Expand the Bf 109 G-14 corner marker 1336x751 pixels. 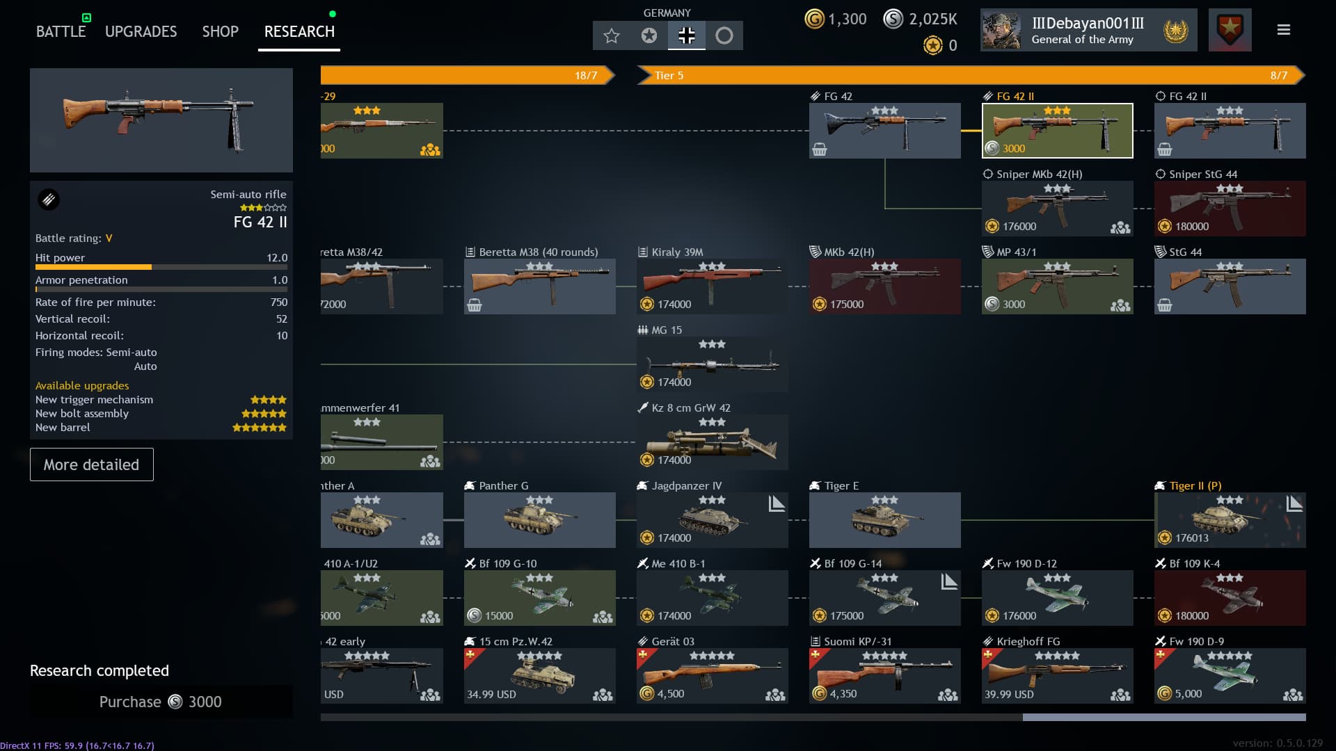[949, 581]
